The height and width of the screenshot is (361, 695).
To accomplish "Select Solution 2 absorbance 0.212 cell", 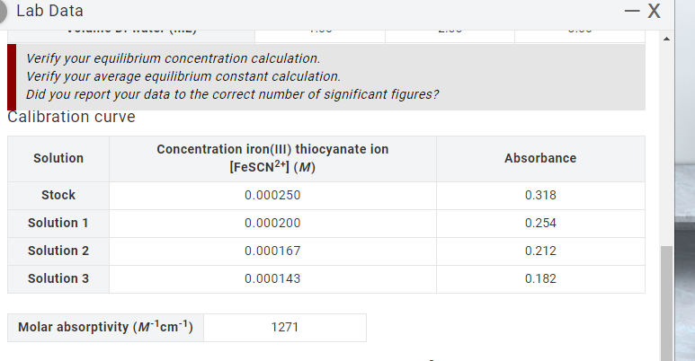I will (x=540, y=251).
